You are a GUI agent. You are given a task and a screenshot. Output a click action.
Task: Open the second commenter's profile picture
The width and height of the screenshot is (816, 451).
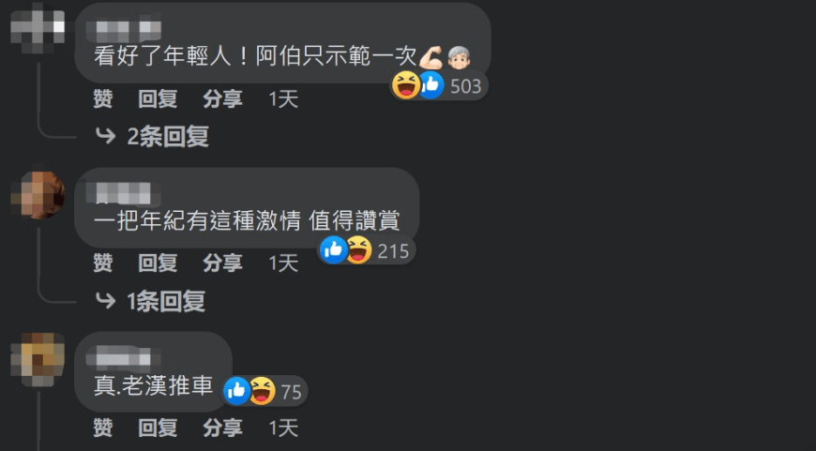point(38,194)
